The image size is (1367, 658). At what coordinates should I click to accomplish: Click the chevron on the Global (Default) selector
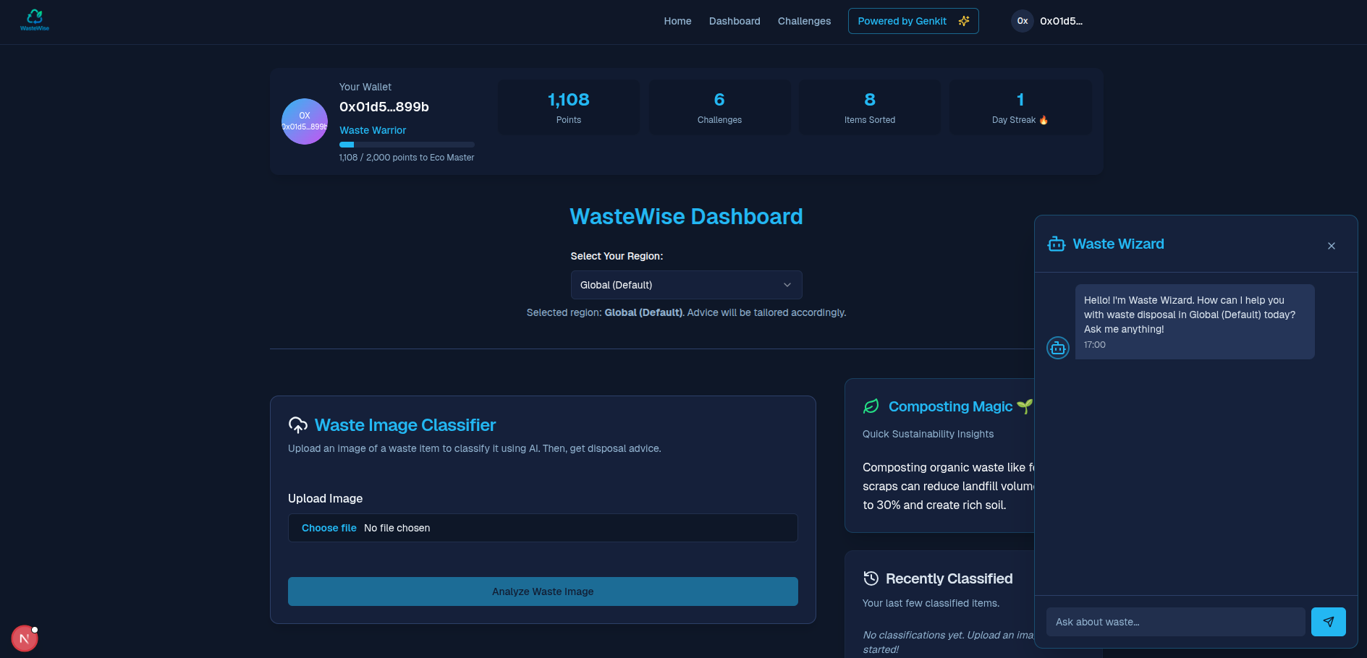coord(787,285)
